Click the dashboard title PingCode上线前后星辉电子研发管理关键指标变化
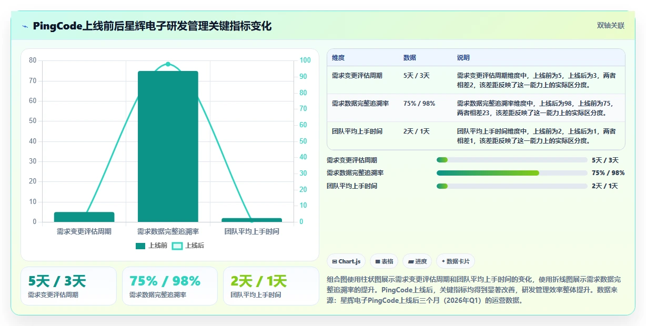The image size is (646, 326). pyautogui.click(x=152, y=26)
